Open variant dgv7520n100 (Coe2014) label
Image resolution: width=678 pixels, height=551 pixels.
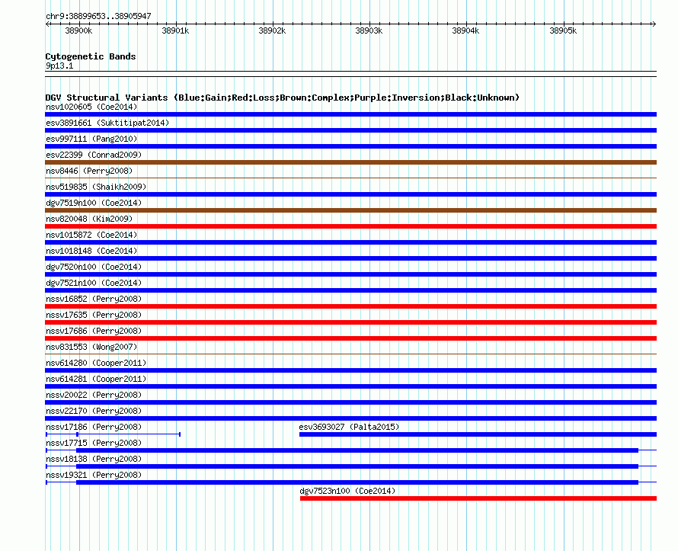[94, 267]
